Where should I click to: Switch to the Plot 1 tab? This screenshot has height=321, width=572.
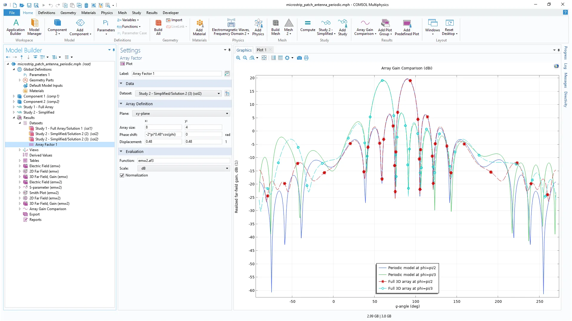pos(261,50)
